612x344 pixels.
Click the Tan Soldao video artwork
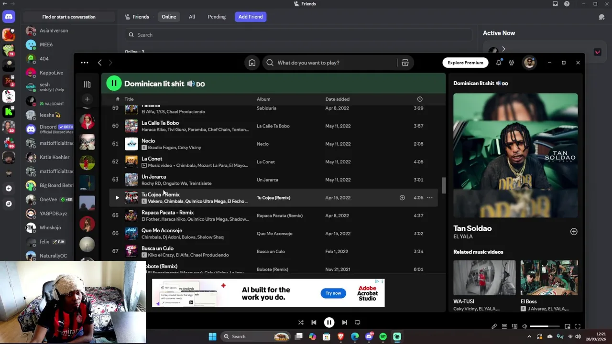pyautogui.click(x=515, y=155)
